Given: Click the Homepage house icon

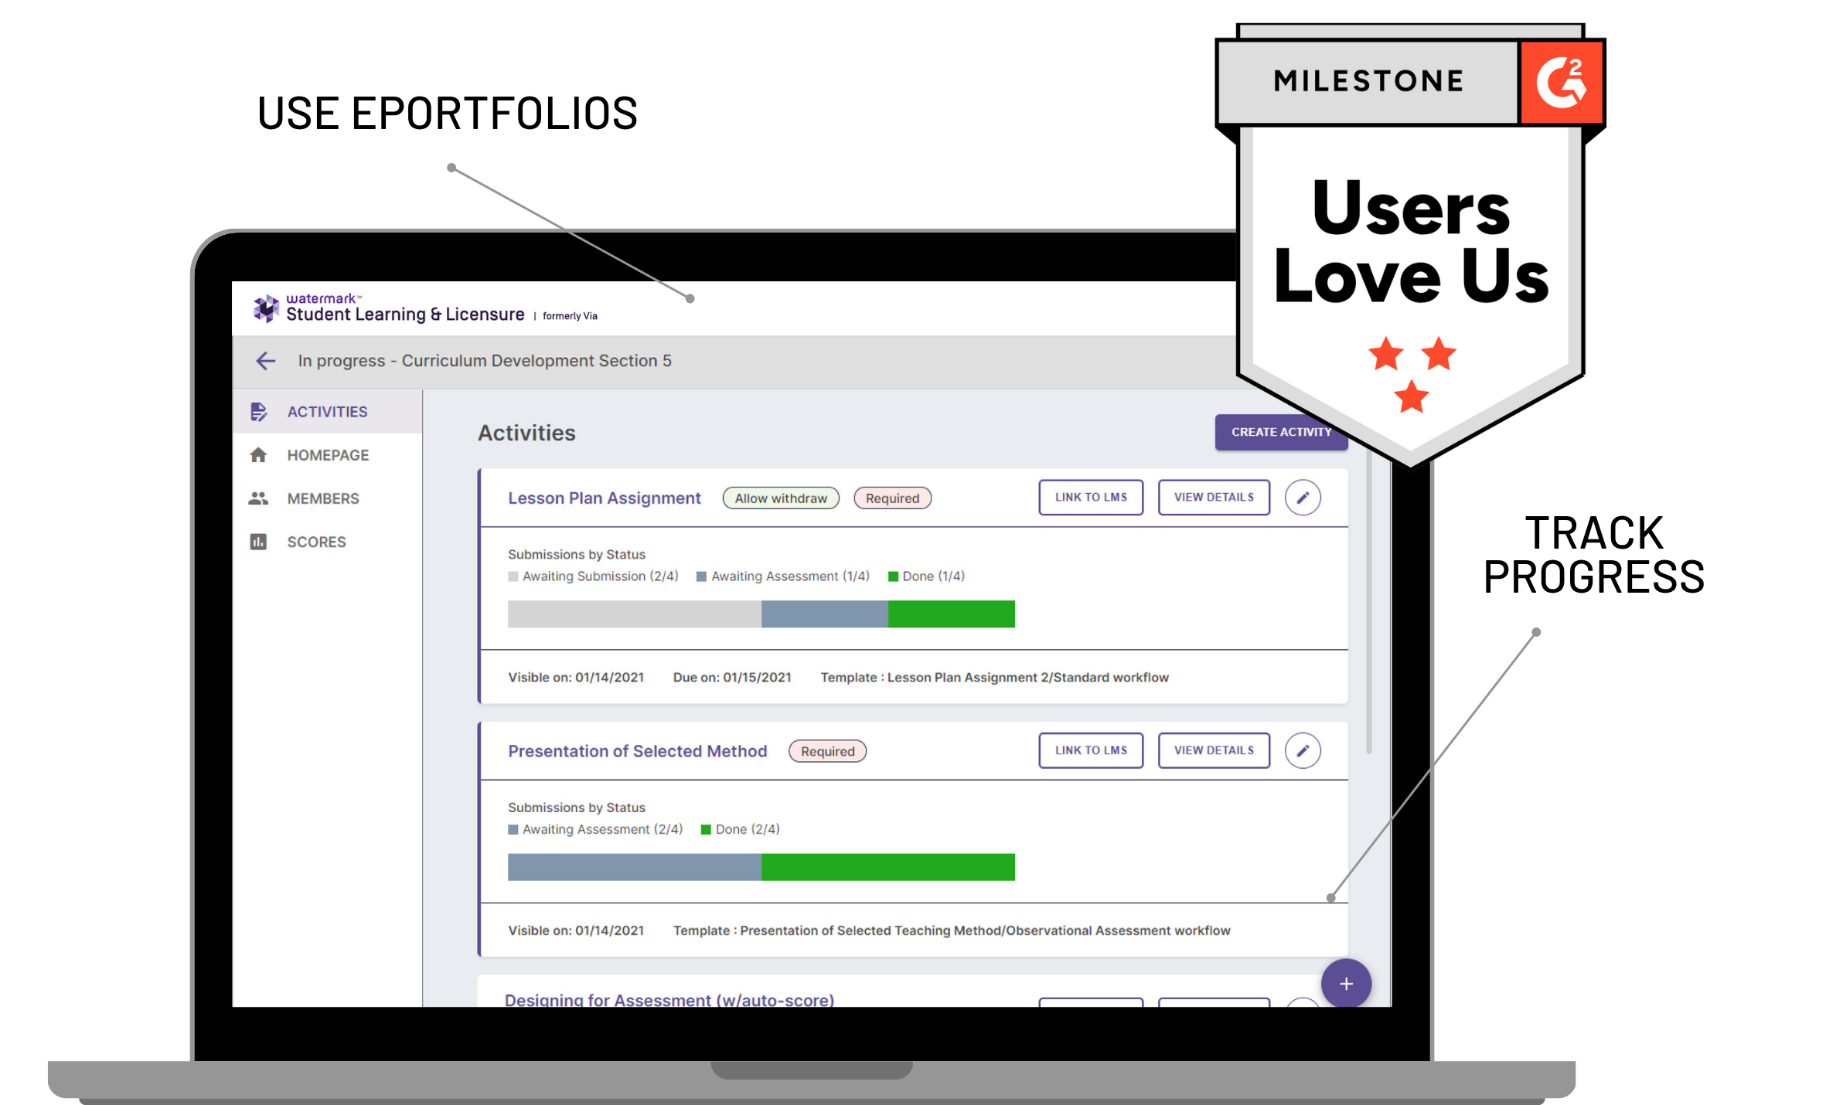Looking at the screenshot, I should click(258, 455).
